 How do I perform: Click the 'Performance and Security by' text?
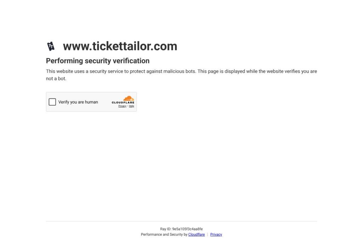pos(164,234)
